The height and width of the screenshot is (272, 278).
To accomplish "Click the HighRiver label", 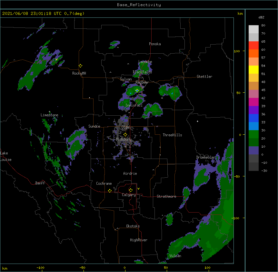I will click(139, 240).
